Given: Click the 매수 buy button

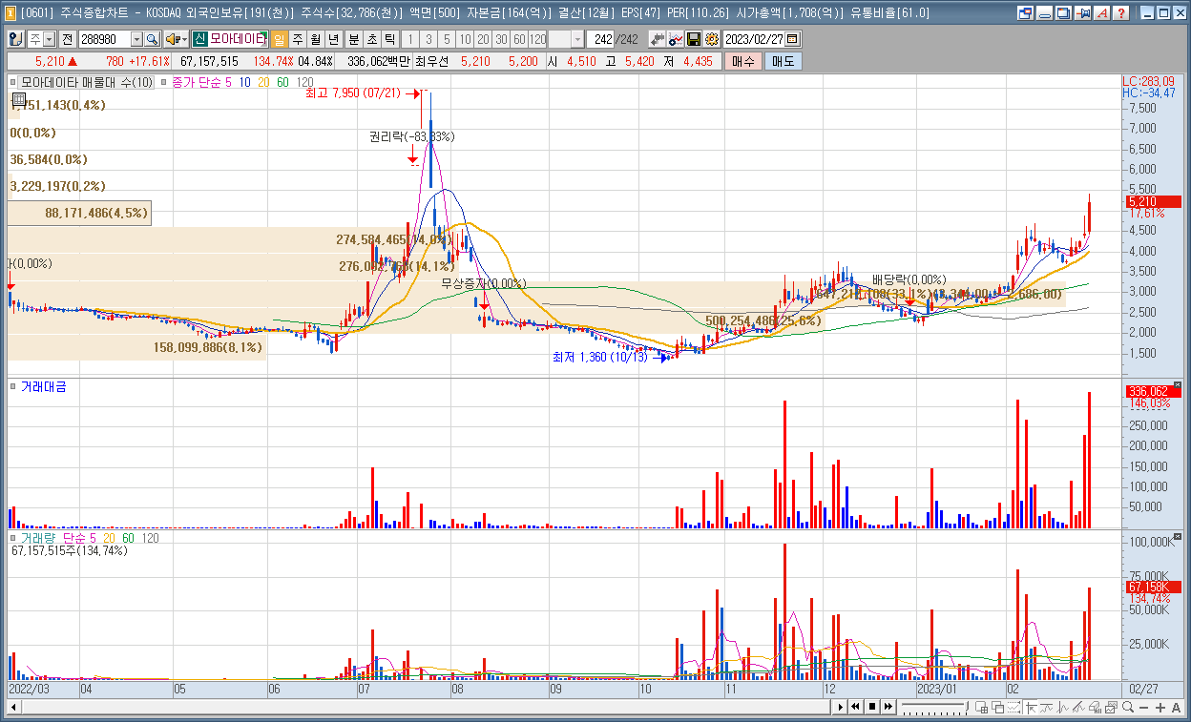Looking at the screenshot, I should pos(743,61).
